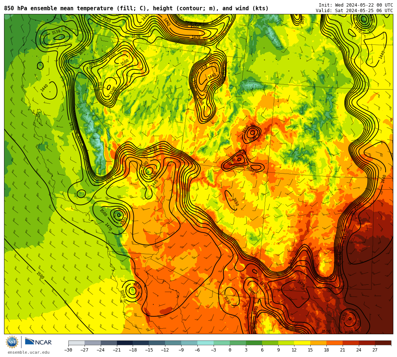Click the 24 colorbar tick label

(359, 350)
